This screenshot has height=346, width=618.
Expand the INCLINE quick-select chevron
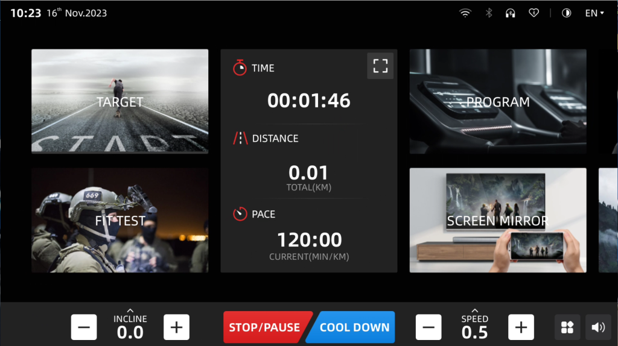tap(130, 310)
